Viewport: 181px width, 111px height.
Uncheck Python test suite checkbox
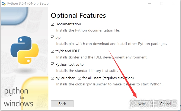pyautogui.click(x=52, y=64)
